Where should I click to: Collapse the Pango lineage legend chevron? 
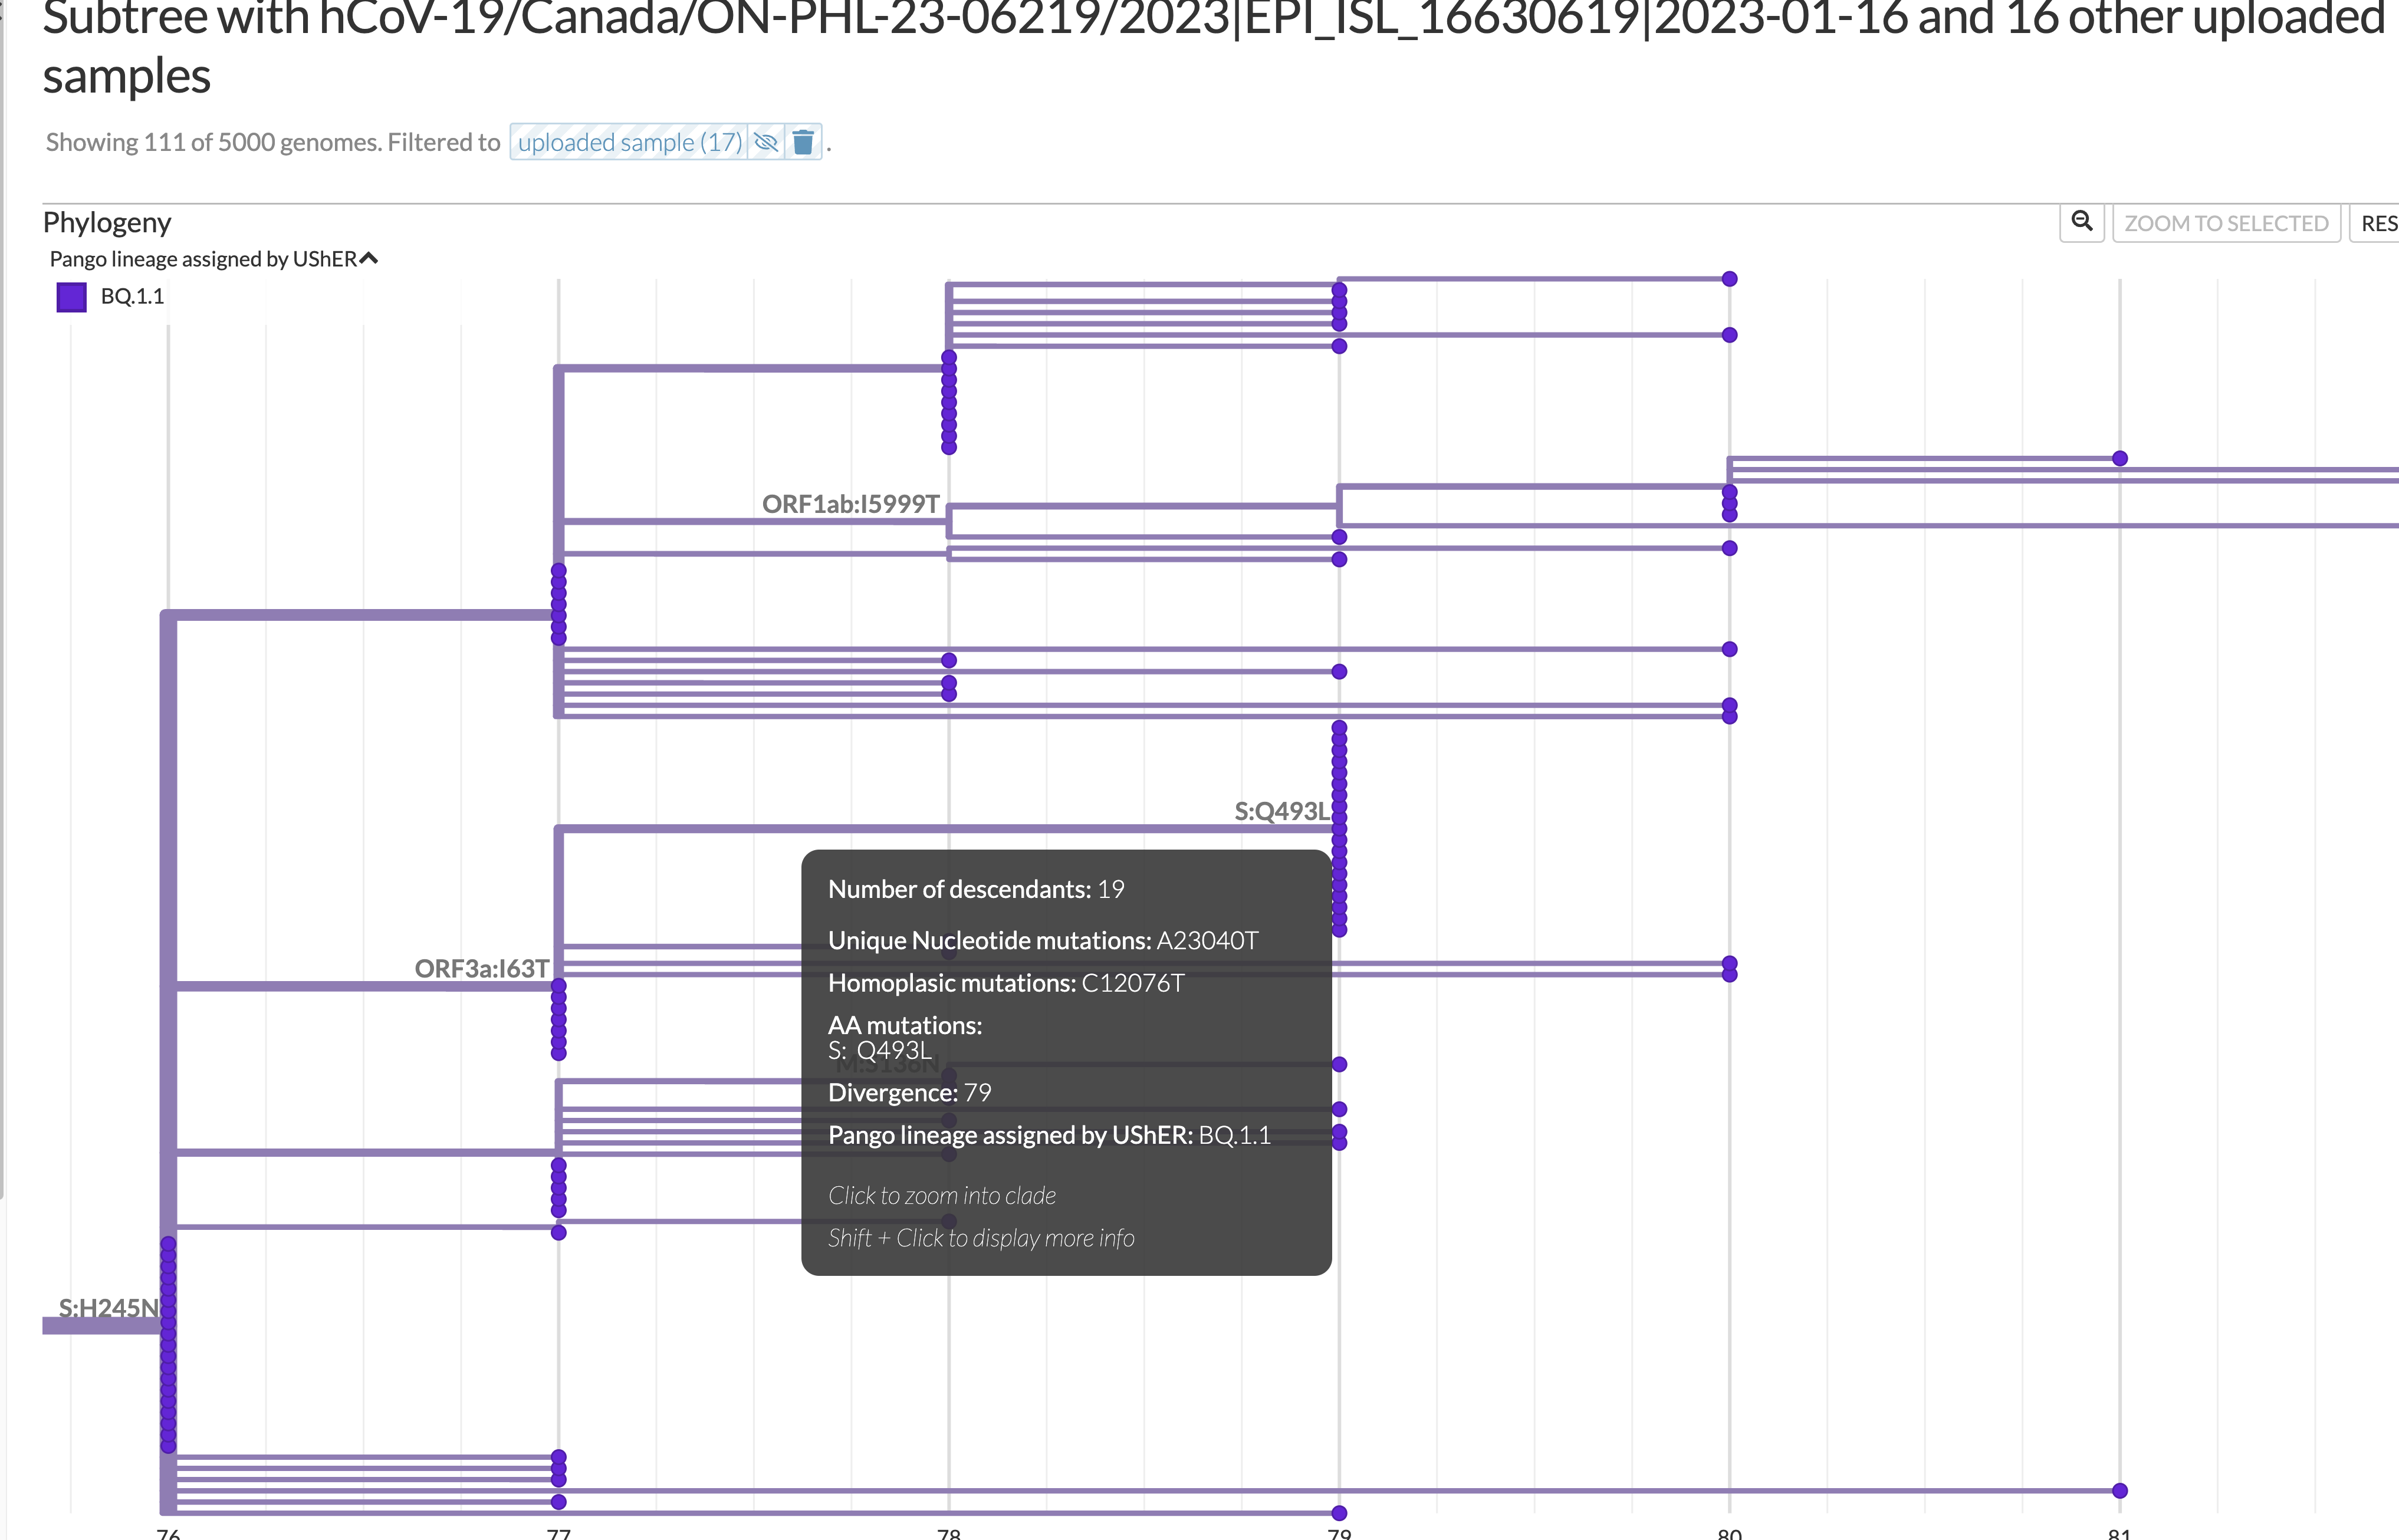click(x=369, y=259)
